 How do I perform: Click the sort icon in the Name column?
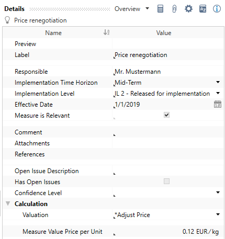[106, 32]
